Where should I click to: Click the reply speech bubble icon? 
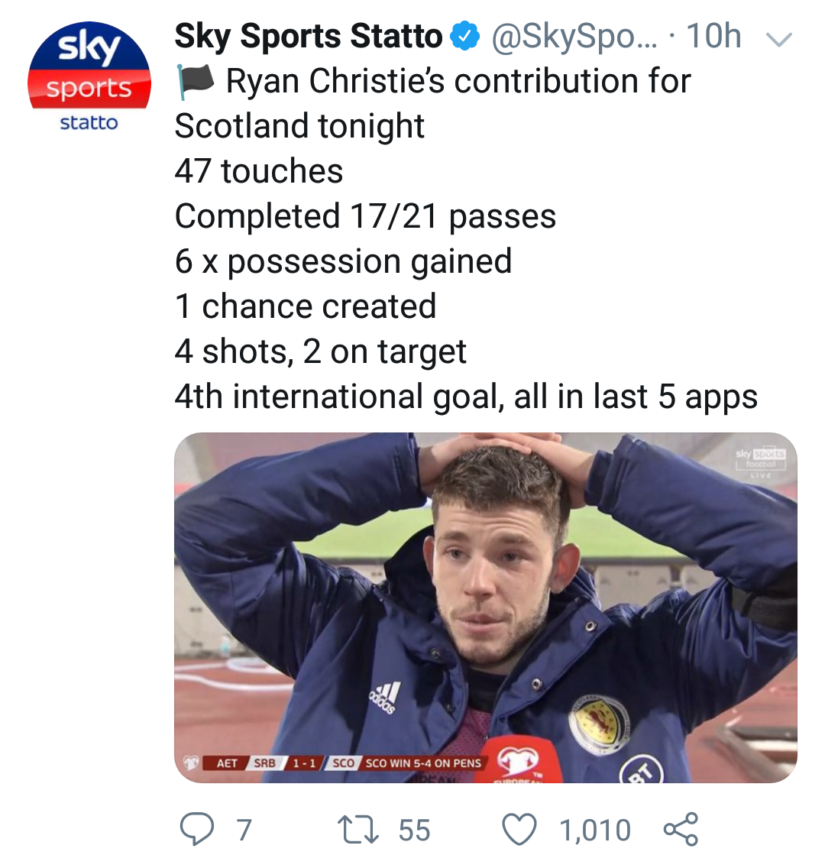tap(196, 830)
